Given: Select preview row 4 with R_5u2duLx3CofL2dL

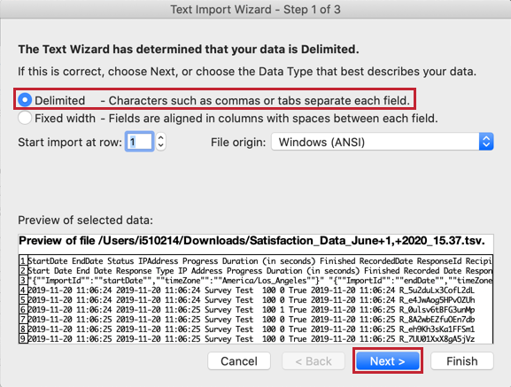Looking at the screenshot, I should [256, 290].
